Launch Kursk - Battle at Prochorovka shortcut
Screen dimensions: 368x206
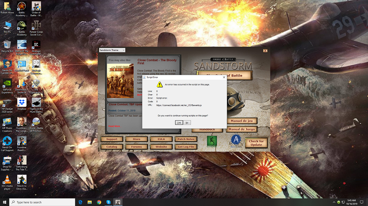[36, 125]
